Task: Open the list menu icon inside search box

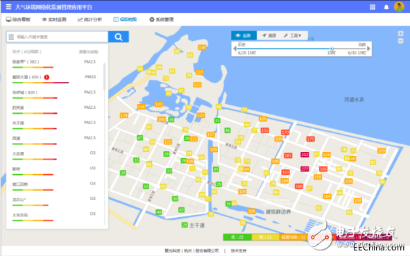Action: pos(11,37)
